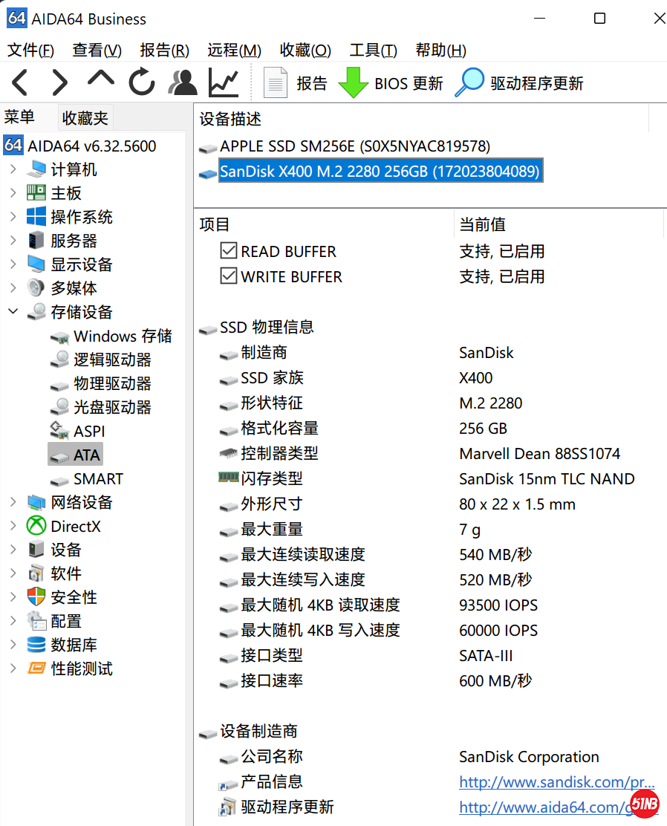Switch to the 收藏夹 tab
Viewport: 667px width, 826px height.
pos(85,117)
